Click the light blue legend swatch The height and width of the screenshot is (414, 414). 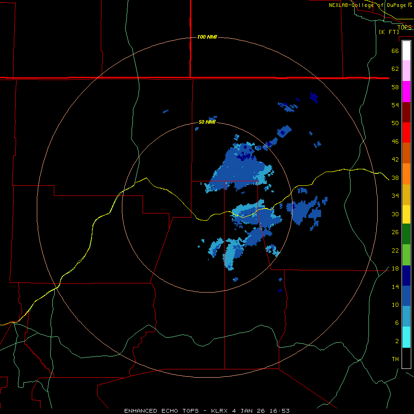[x=406, y=316]
